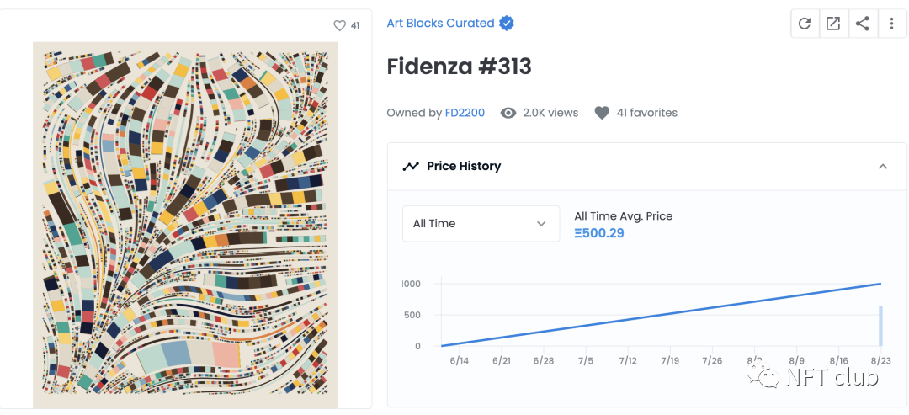Click the eye views icon
The height and width of the screenshot is (415, 909).
(x=508, y=113)
